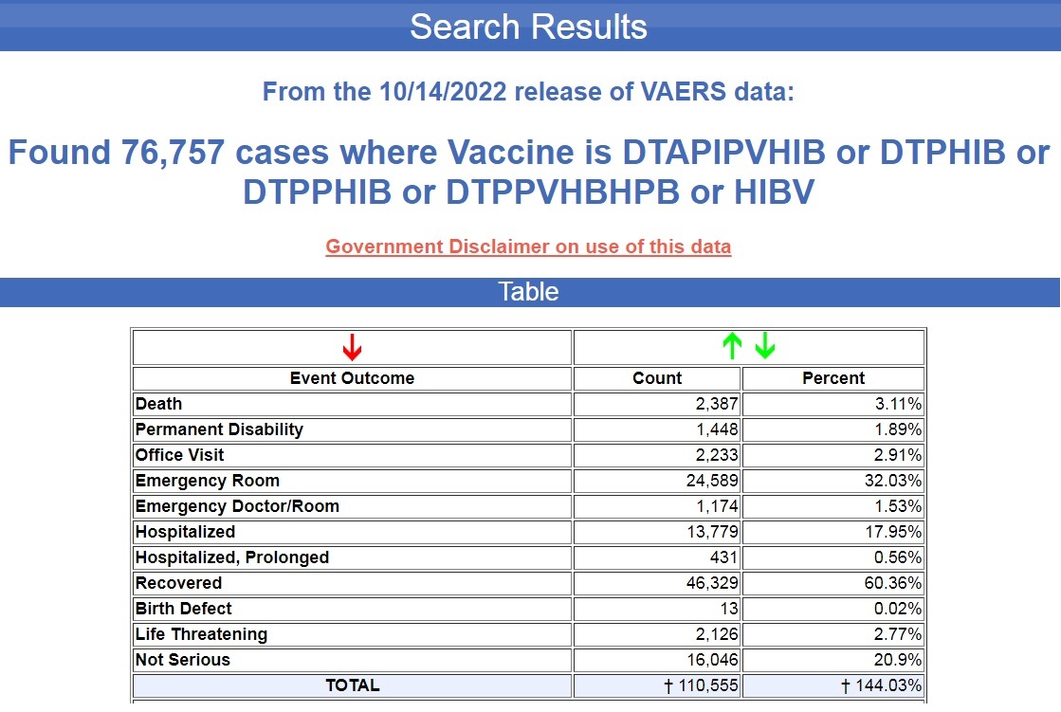
Task: Select the Event Outcome column header
Action: (352, 378)
